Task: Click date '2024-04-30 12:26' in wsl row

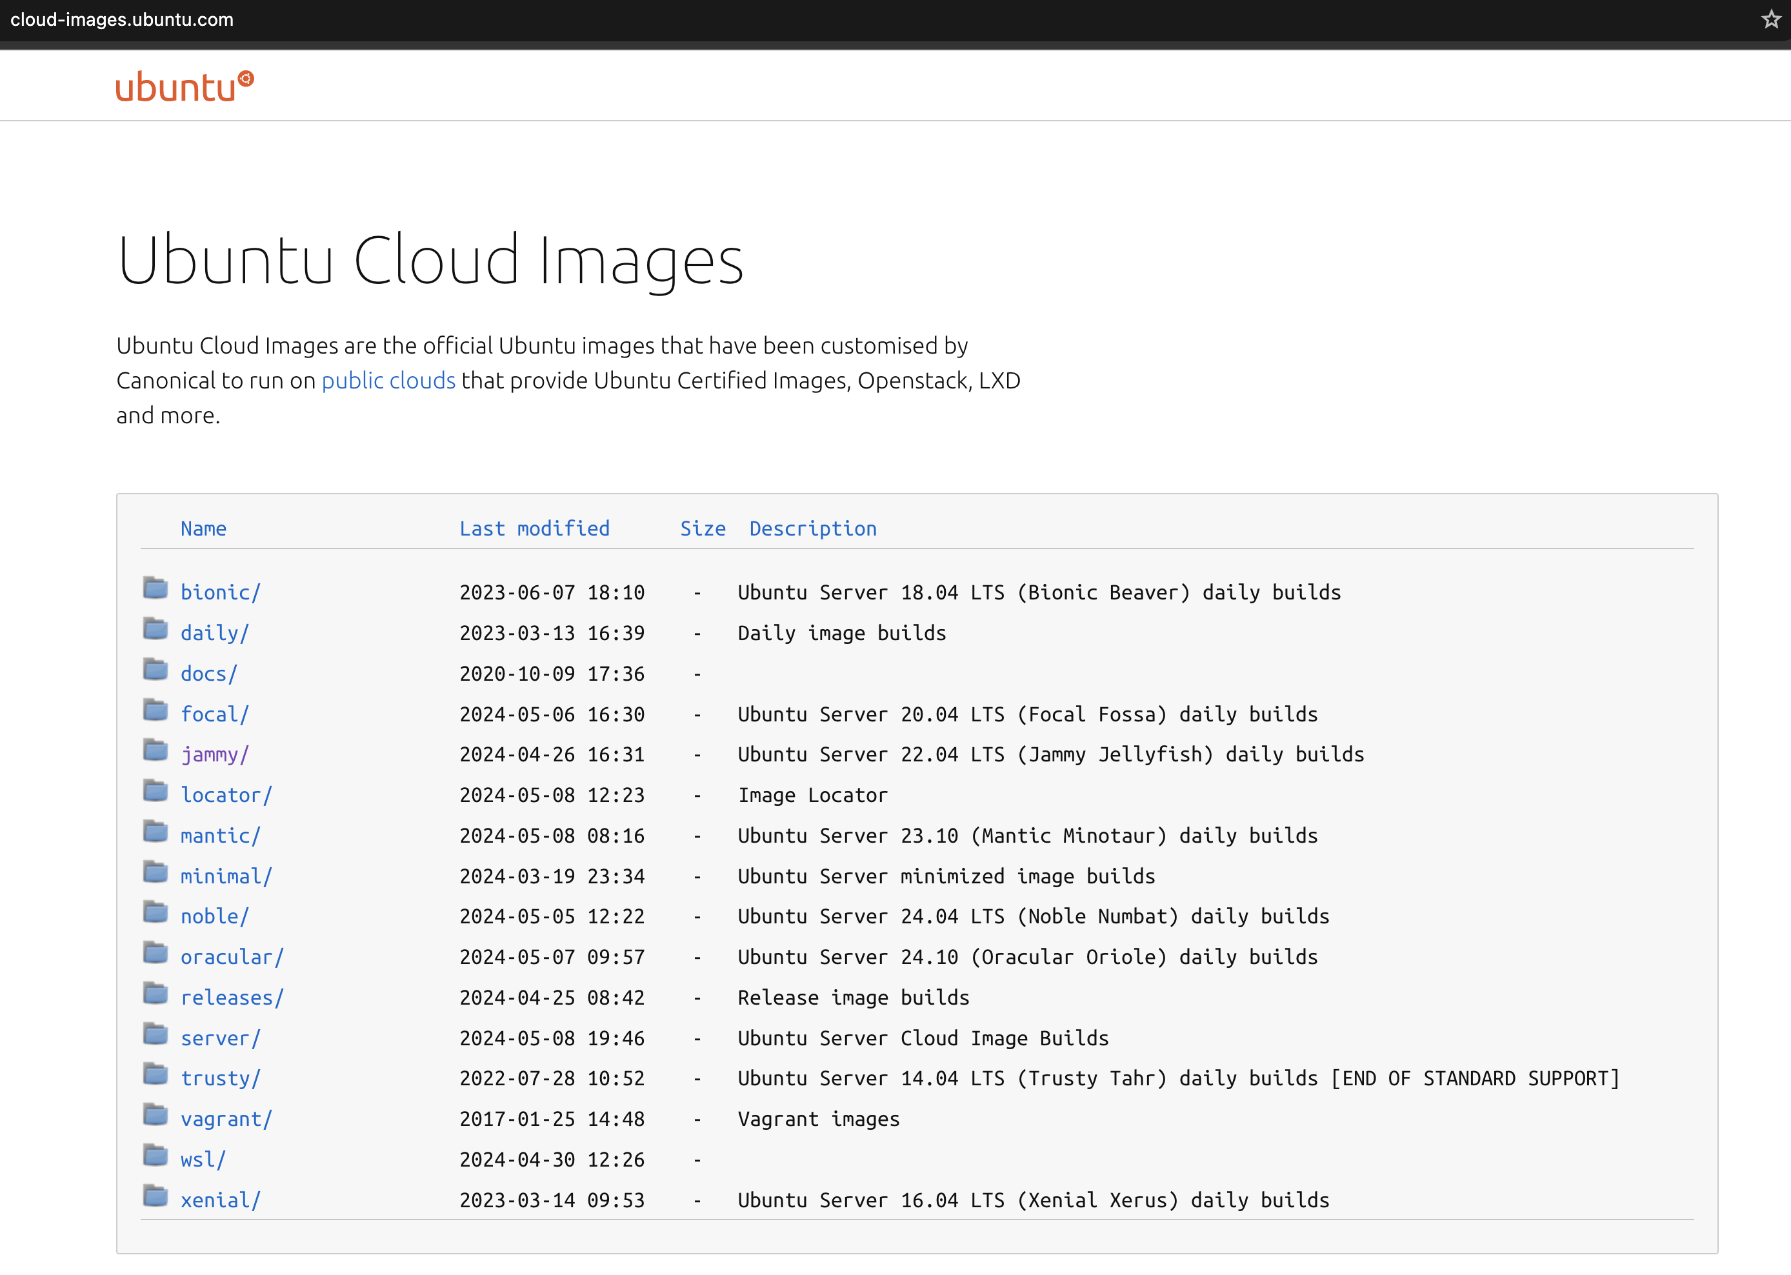Action: tap(552, 1160)
